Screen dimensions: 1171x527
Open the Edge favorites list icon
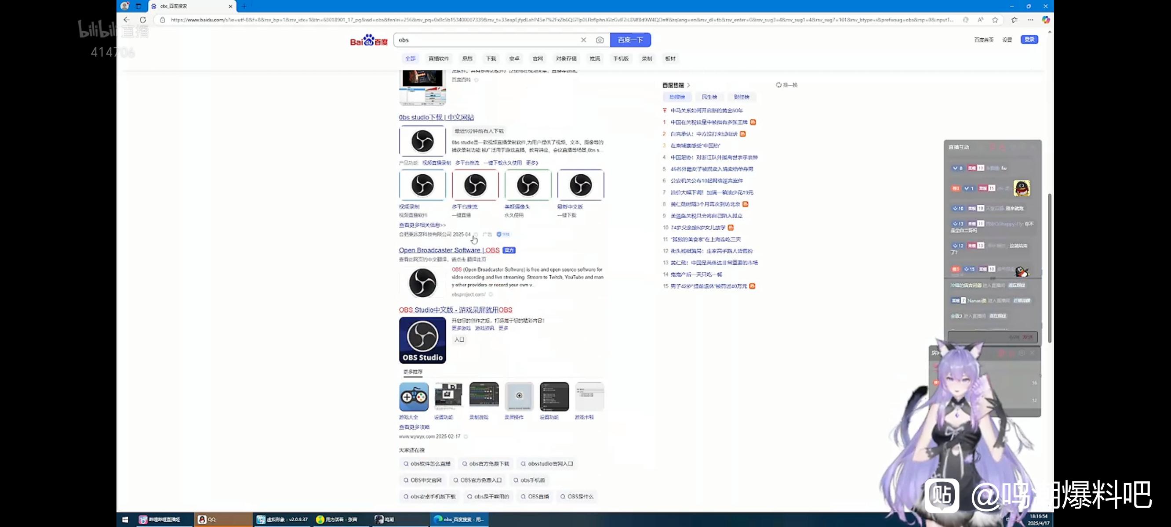pos(1015,19)
